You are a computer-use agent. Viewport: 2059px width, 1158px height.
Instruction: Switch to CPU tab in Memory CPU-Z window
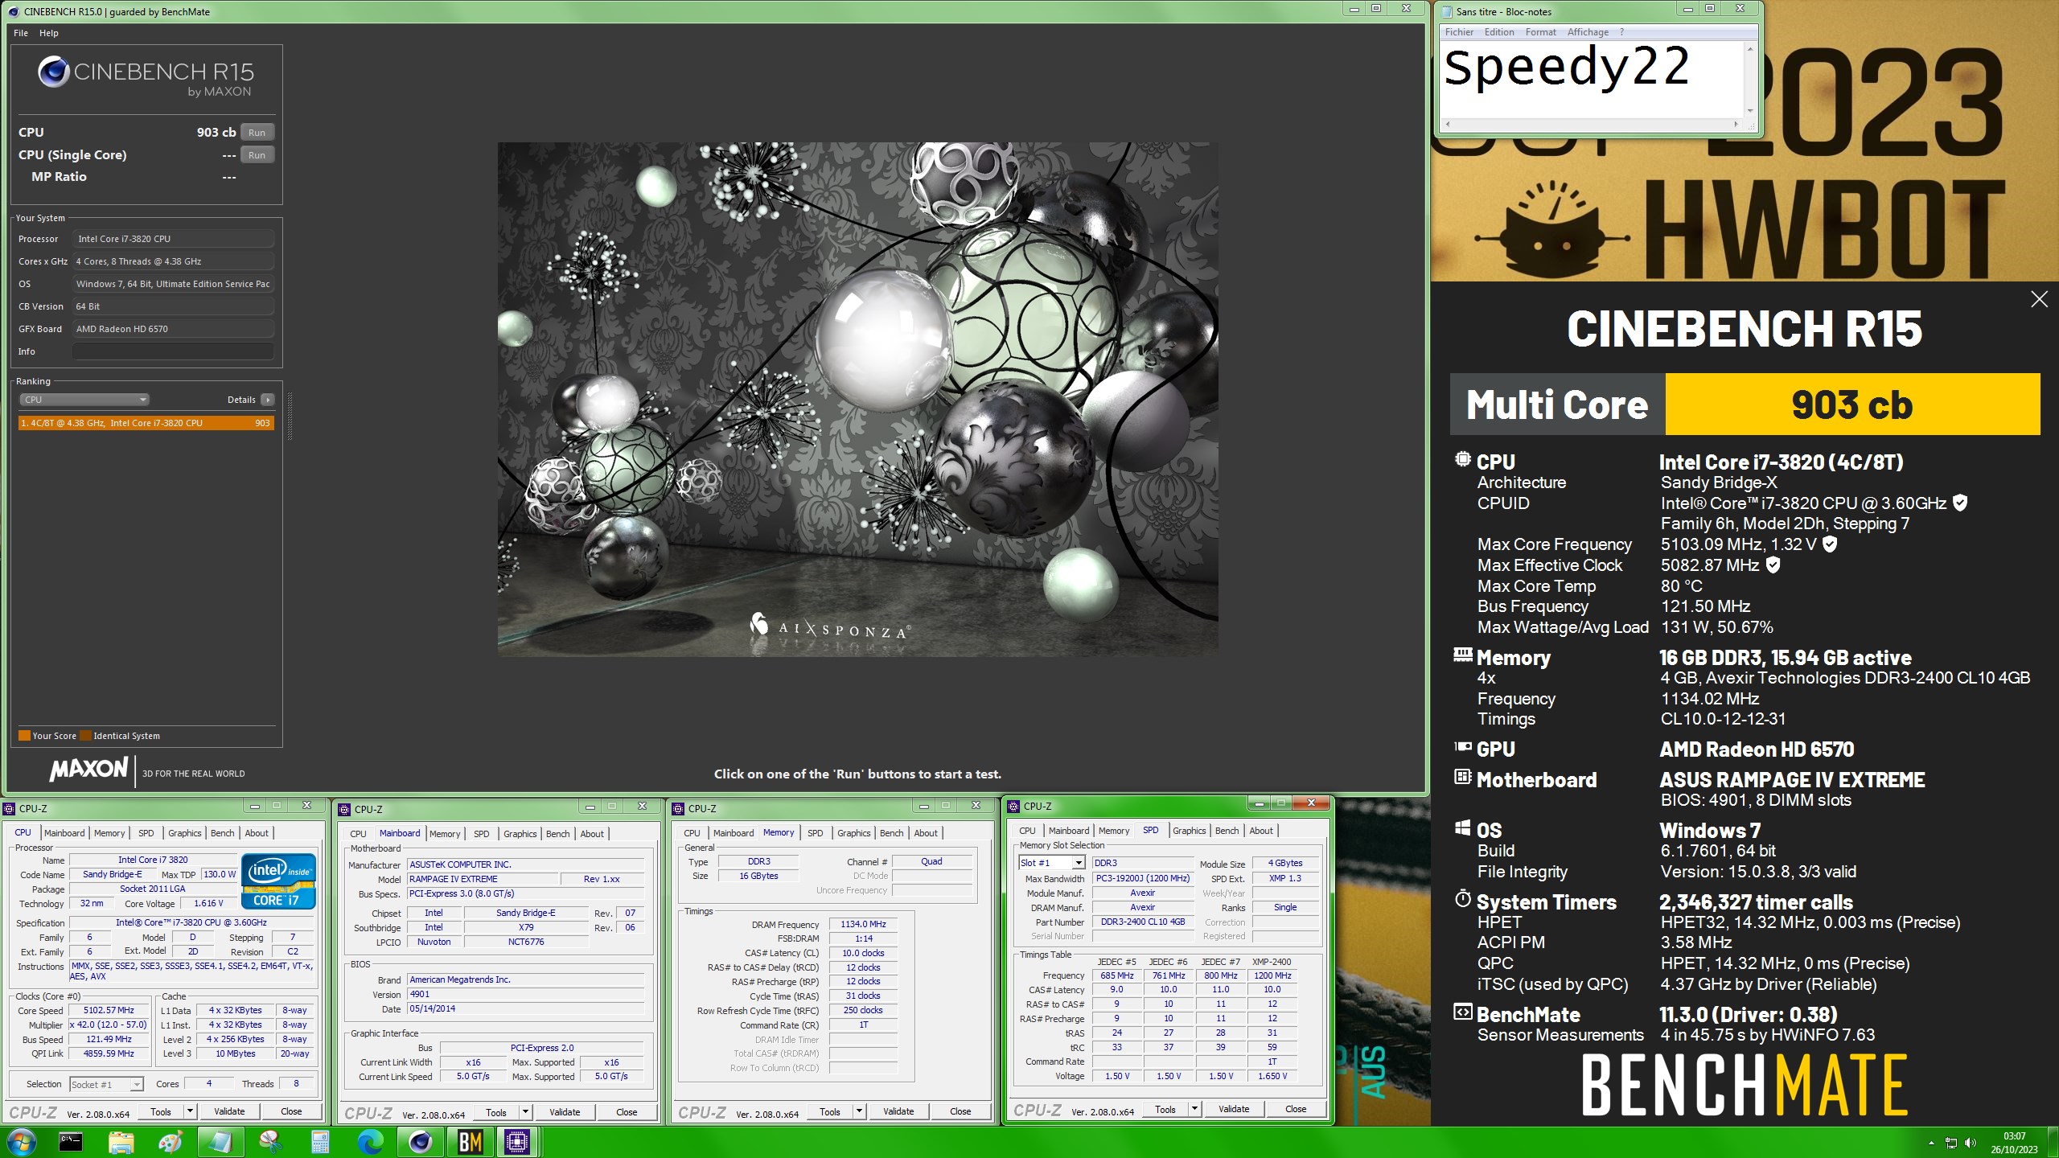(692, 833)
